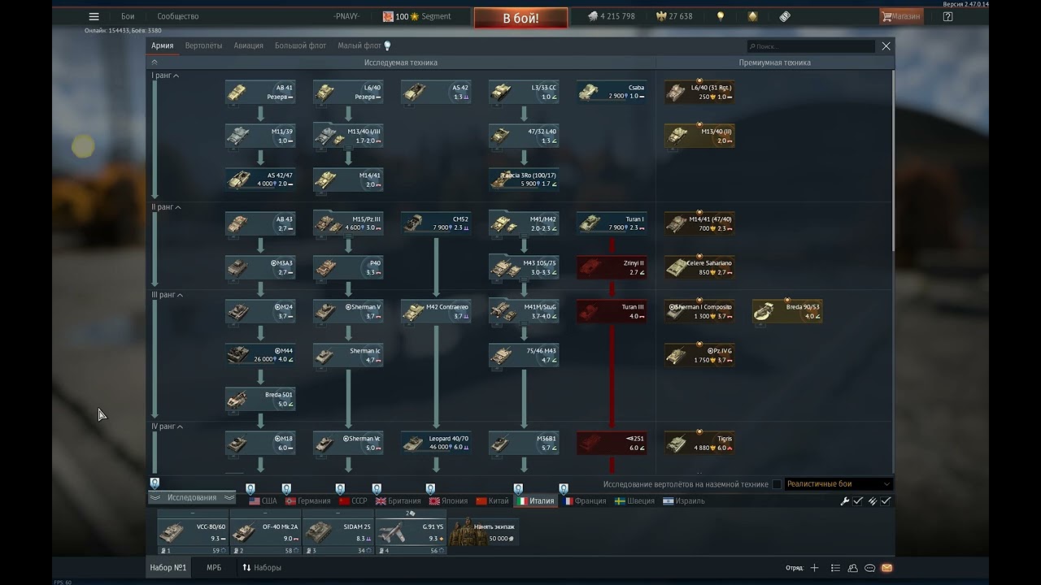Click the light bulb hints icon in top bar

(x=721, y=16)
